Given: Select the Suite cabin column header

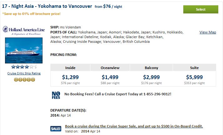Looking at the screenshot, I should point(194,68).
